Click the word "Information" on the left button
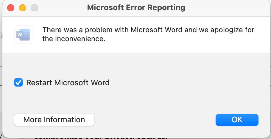The image size is (271, 139). (x=65, y=120)
